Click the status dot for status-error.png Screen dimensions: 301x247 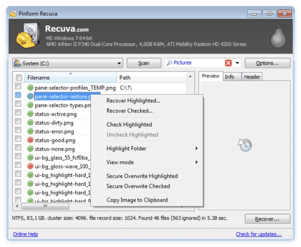click(x=30, y=131)
